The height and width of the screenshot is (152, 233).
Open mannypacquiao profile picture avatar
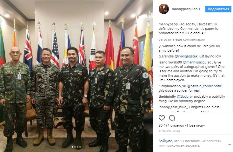(x=164, y=9)
